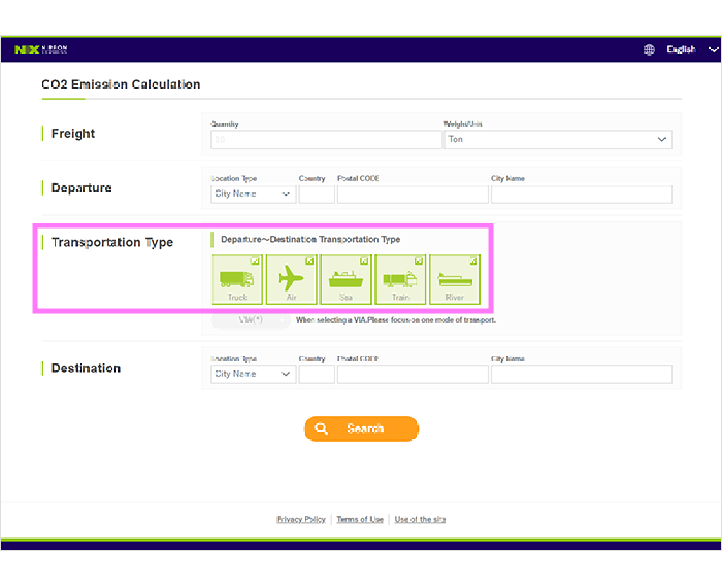Image resolution: width=722 pixels, height=586 pixels.
Task: Open the Privacy Policy link
Action: (x=300, y=519)
